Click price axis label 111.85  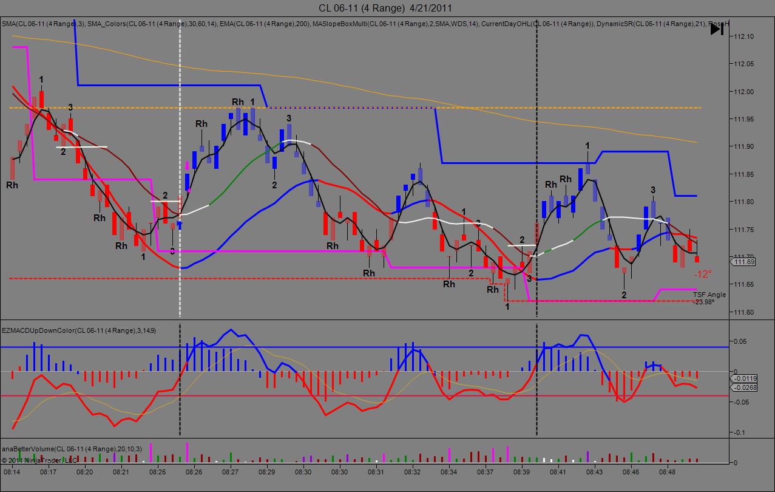[743, 174]
